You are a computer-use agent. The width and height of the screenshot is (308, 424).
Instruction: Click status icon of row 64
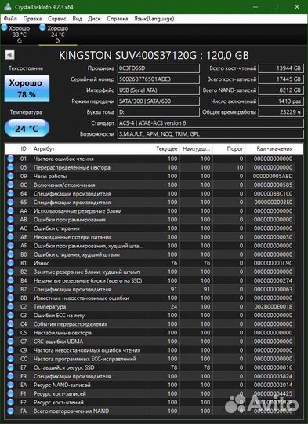[x=10, y=194]
